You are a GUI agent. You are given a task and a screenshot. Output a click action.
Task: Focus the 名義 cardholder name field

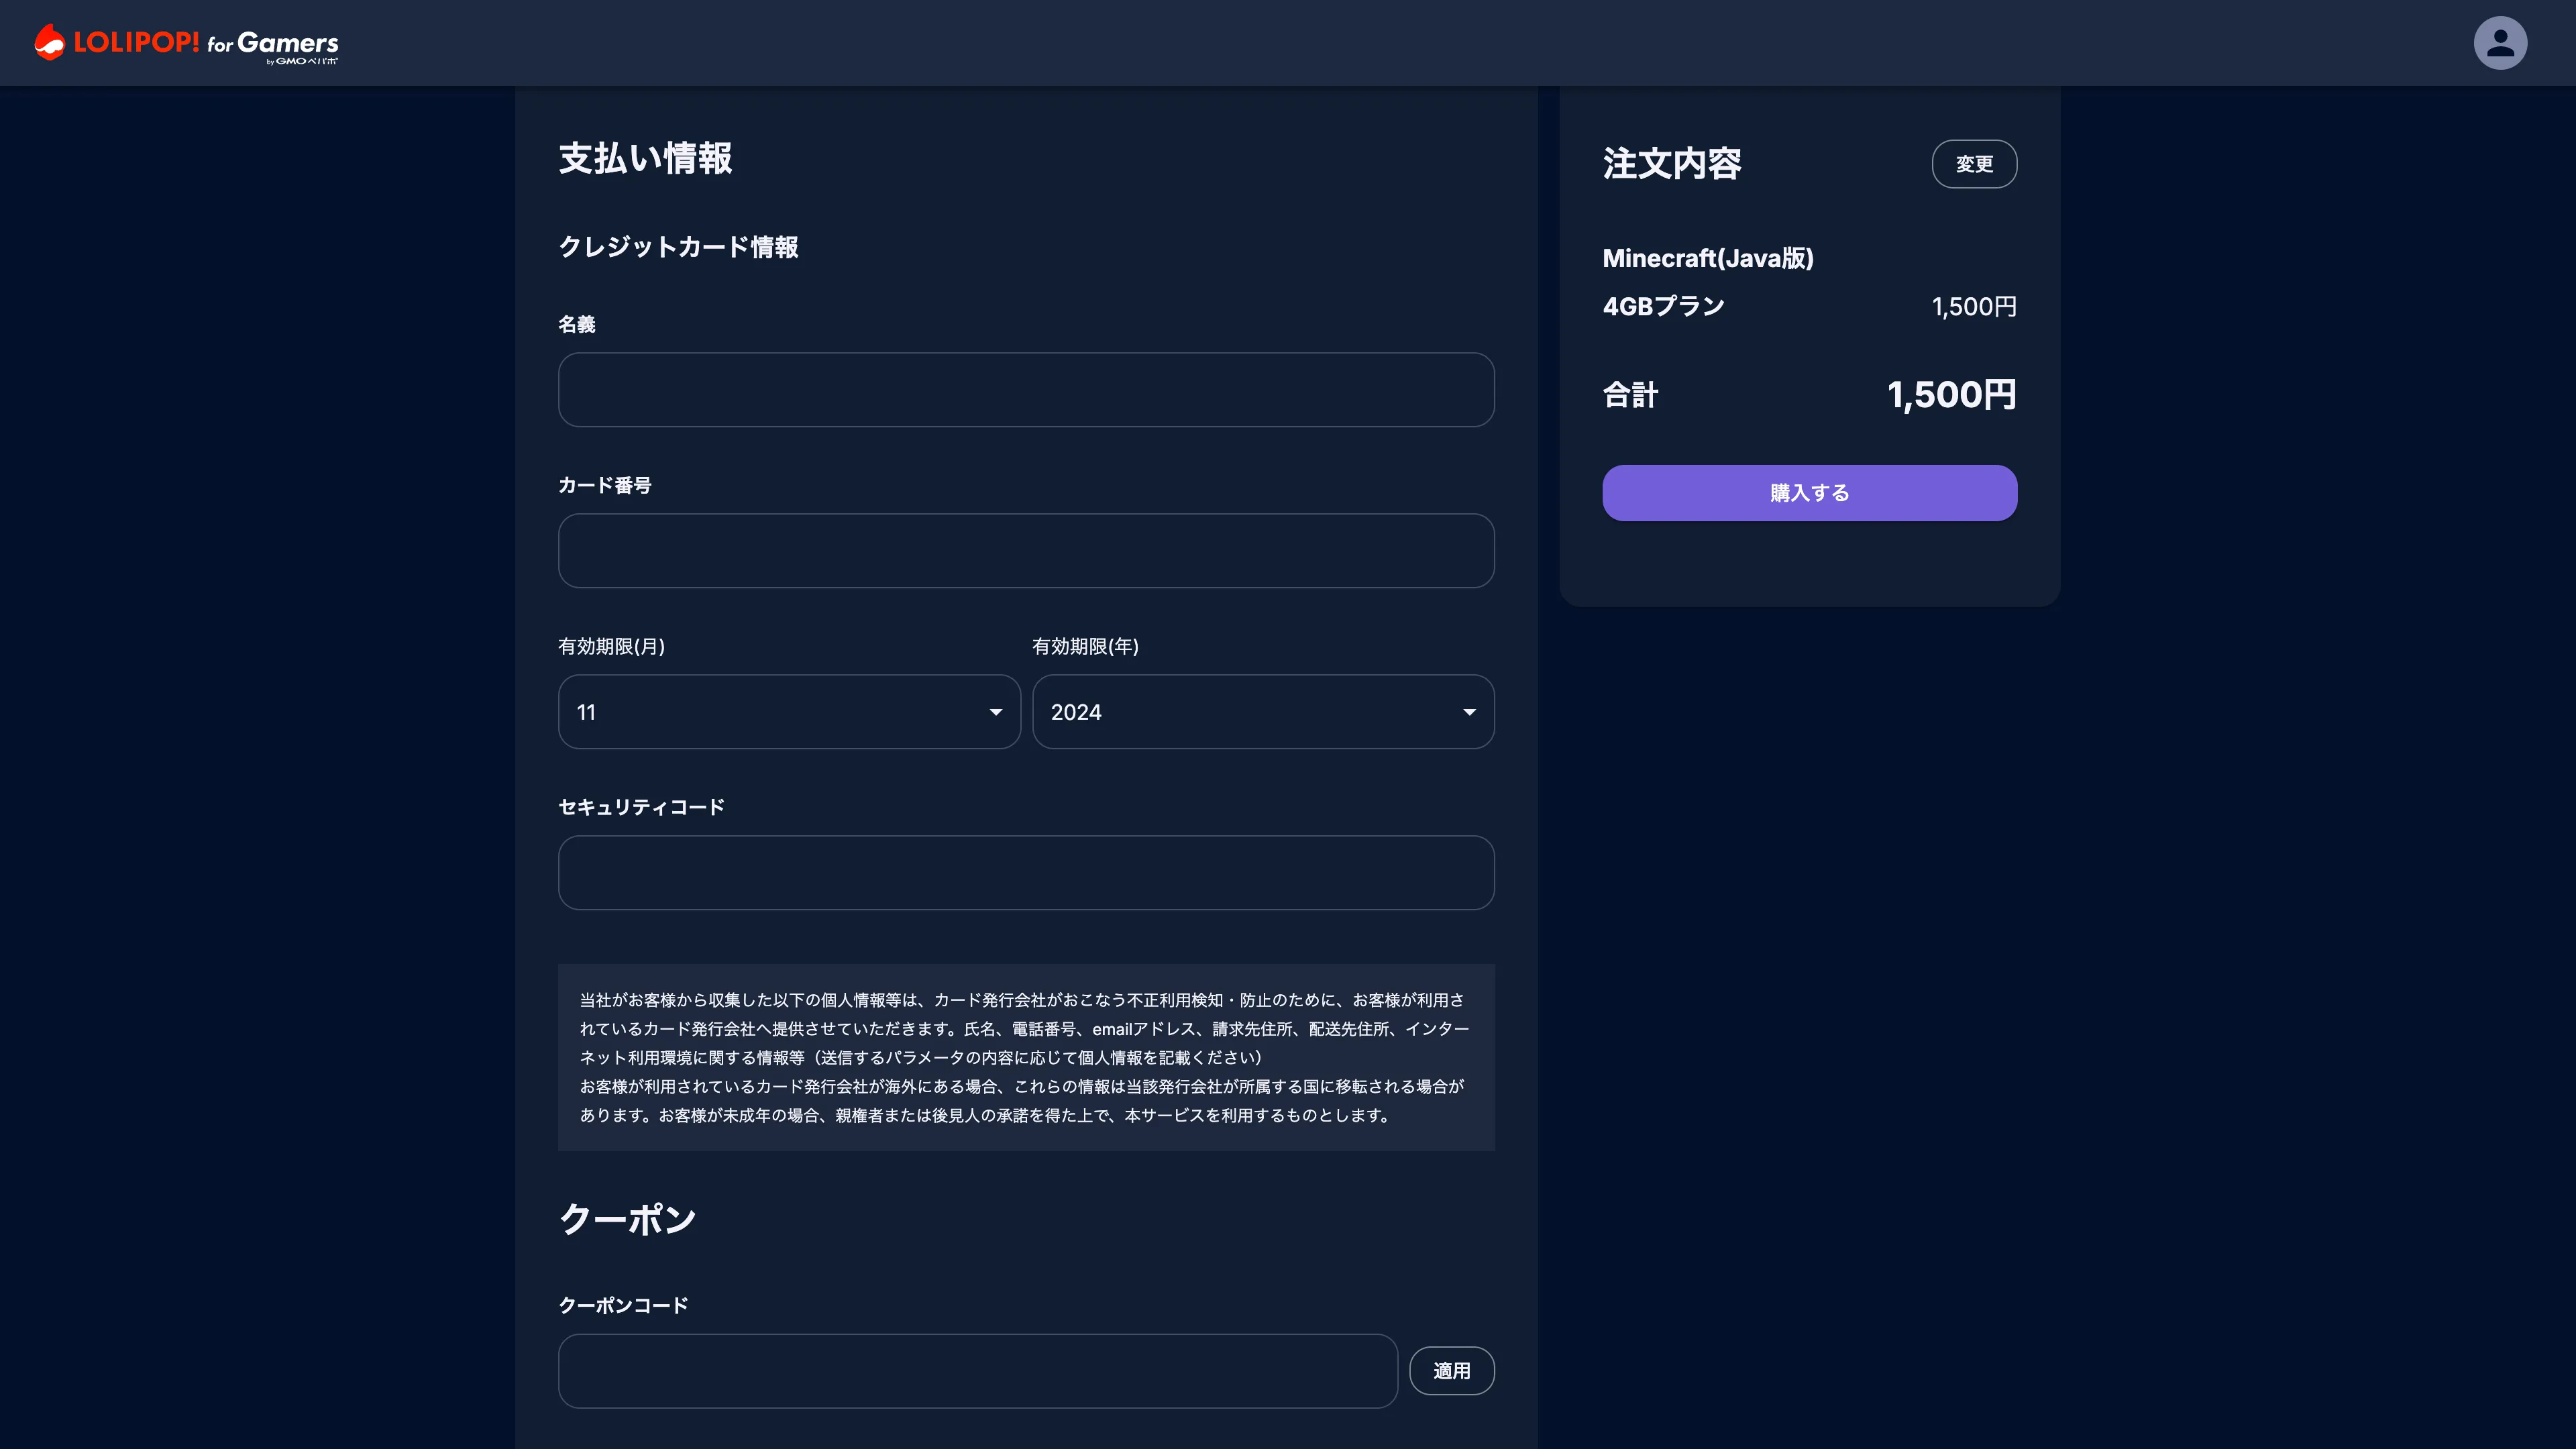pyautogui.click(x=1026, y=390)
